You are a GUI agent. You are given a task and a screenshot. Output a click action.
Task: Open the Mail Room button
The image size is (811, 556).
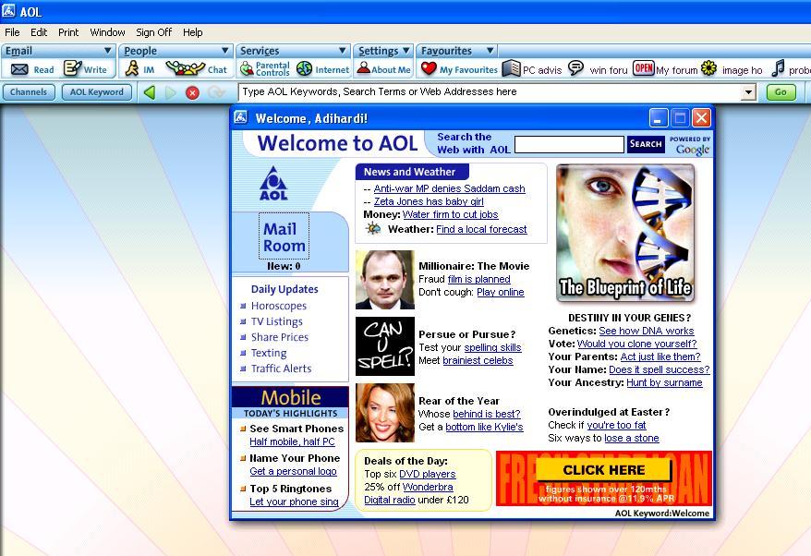(284, 236)
